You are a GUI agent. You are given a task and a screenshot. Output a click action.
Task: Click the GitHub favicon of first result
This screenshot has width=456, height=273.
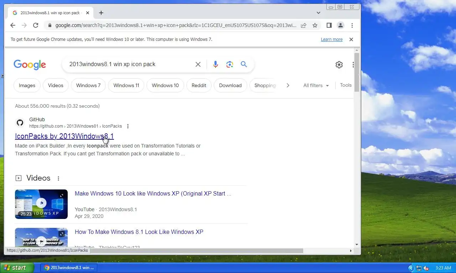tap(20, 123)
